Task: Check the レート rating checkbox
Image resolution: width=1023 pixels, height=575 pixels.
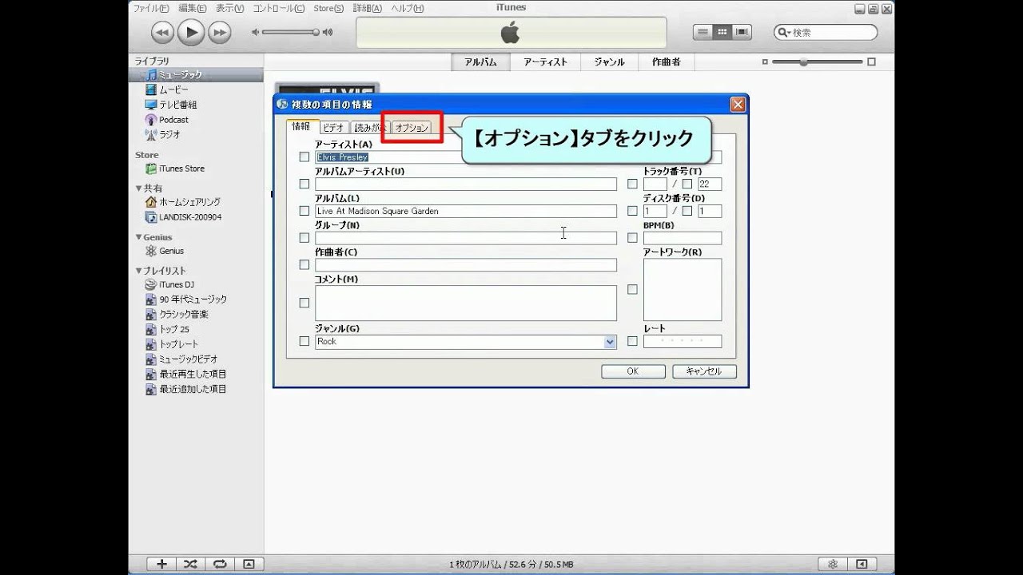Action: [632, 341]
